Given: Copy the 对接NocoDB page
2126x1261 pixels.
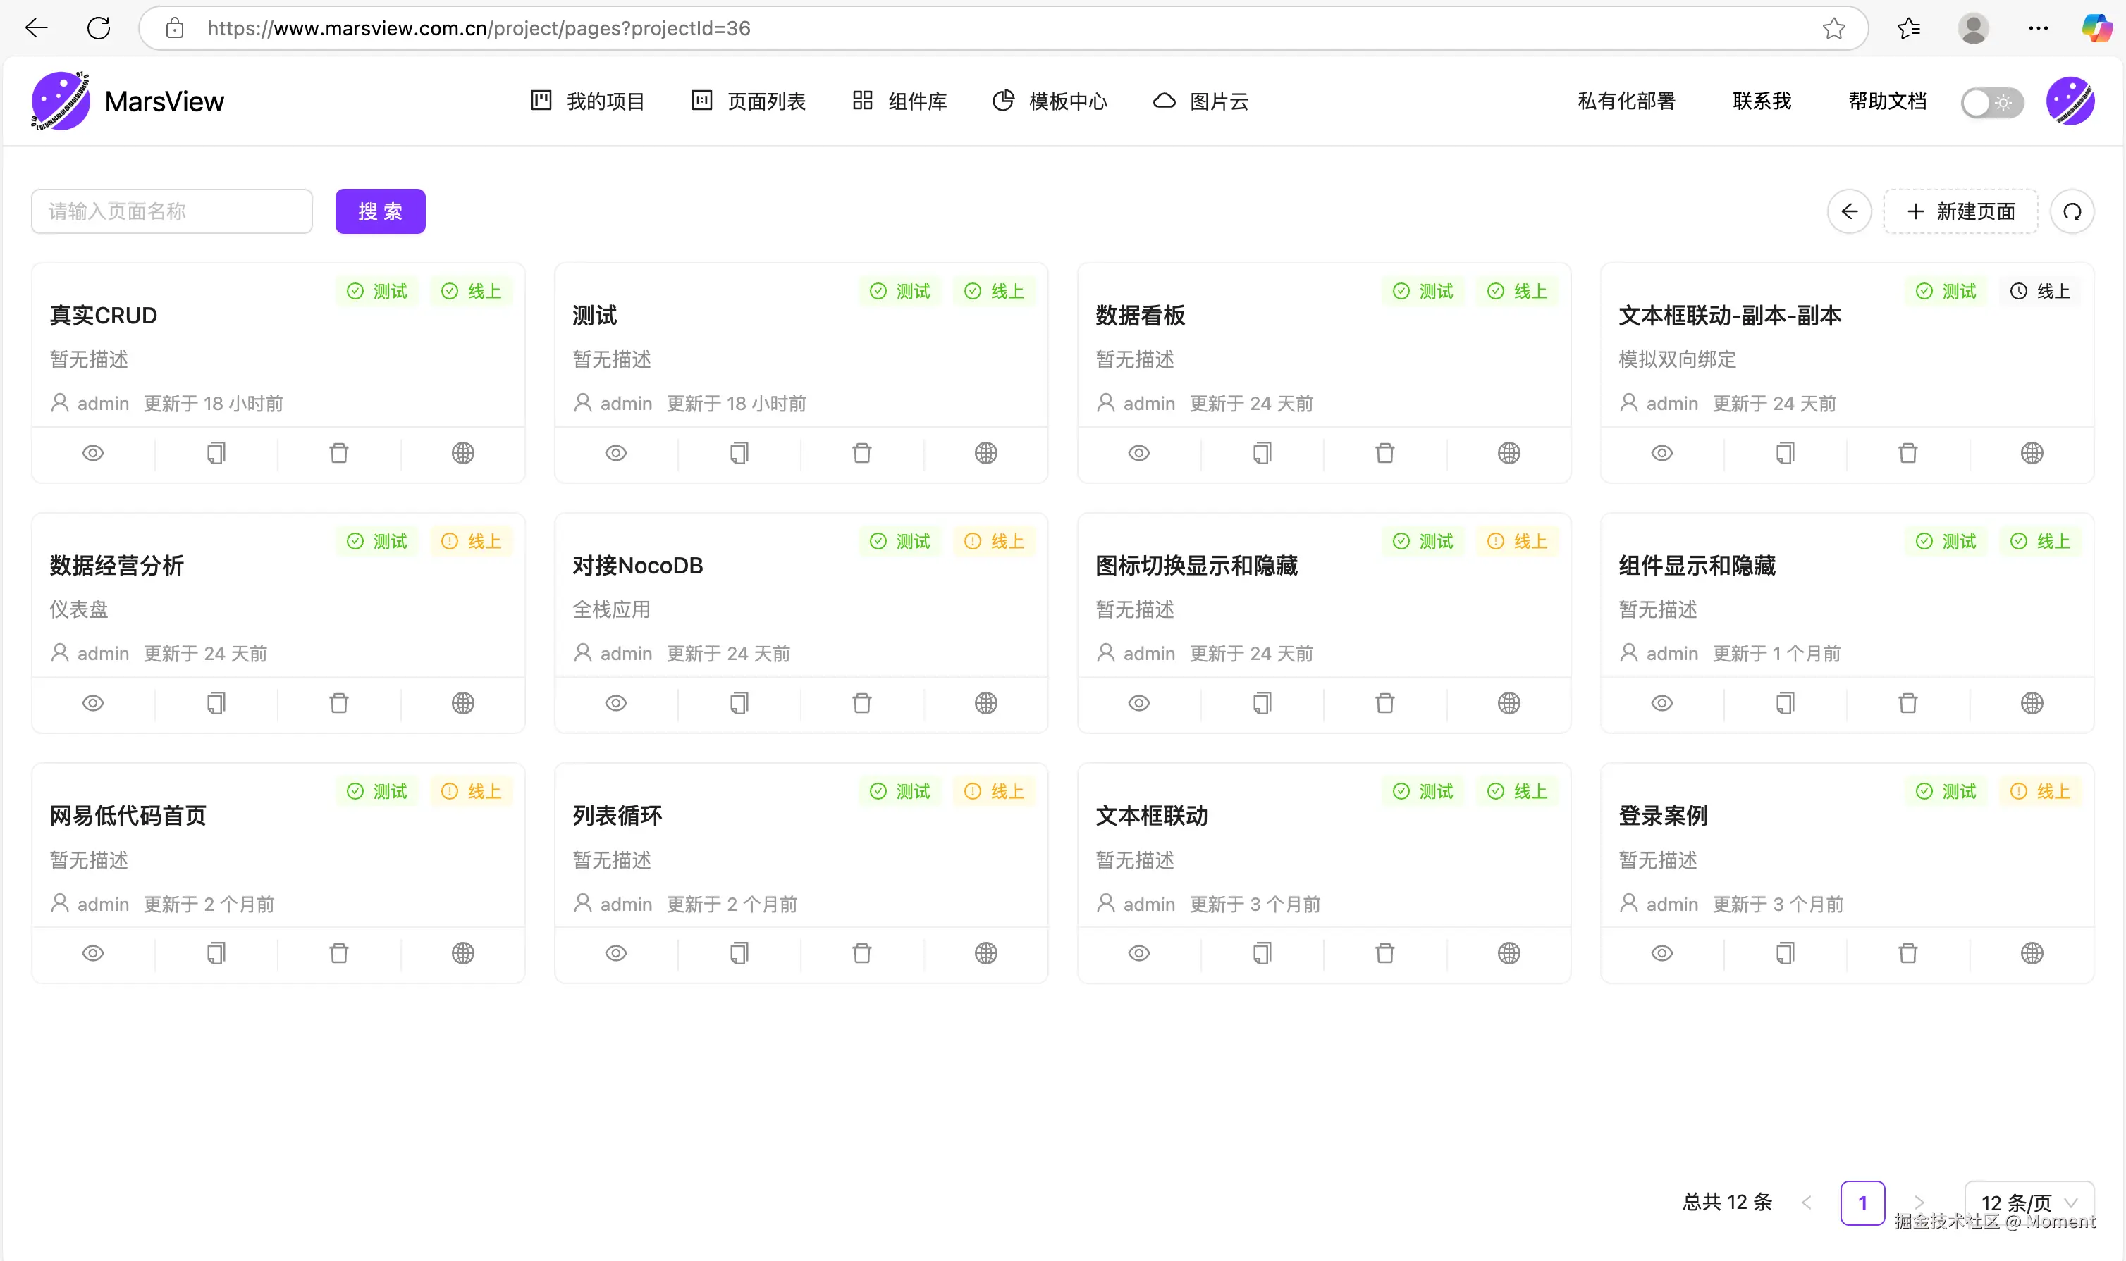Looking at the screenshot, I should pyautogui.click(x=739, y=703).
